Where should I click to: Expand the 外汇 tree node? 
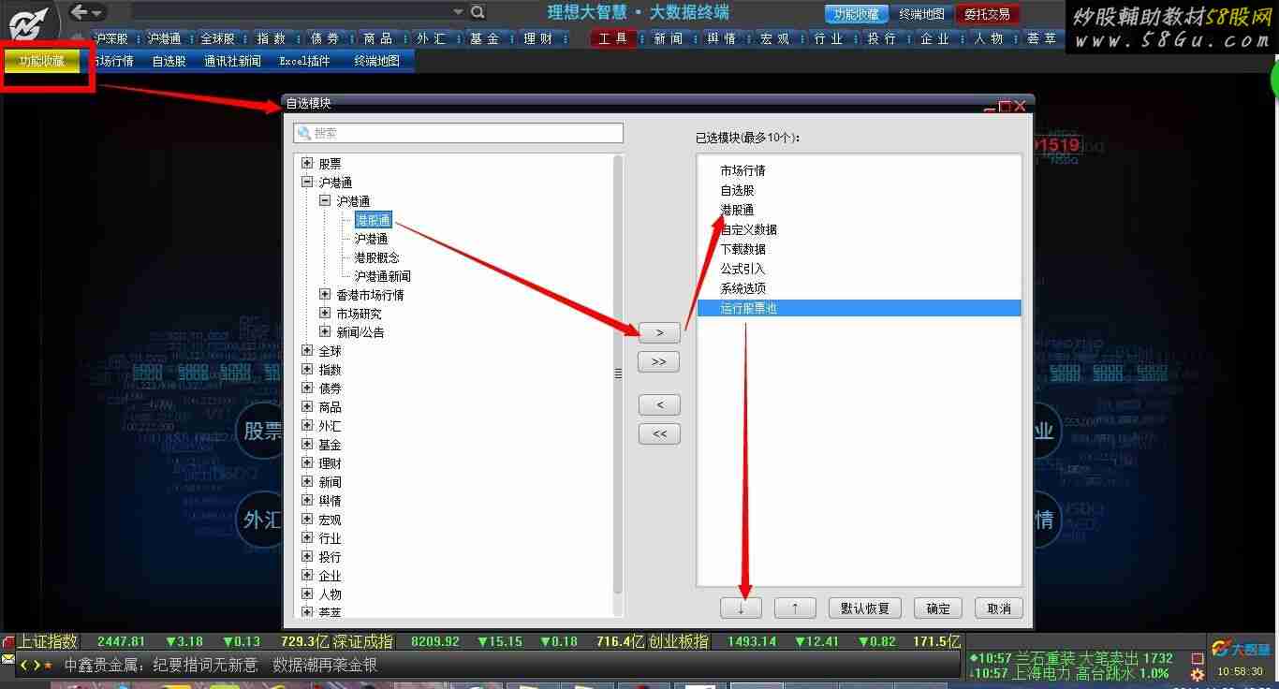(x=307, y=425)
